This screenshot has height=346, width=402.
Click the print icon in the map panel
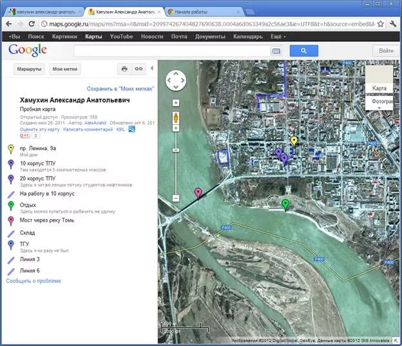pyautogui.click(x=124, y=69)
